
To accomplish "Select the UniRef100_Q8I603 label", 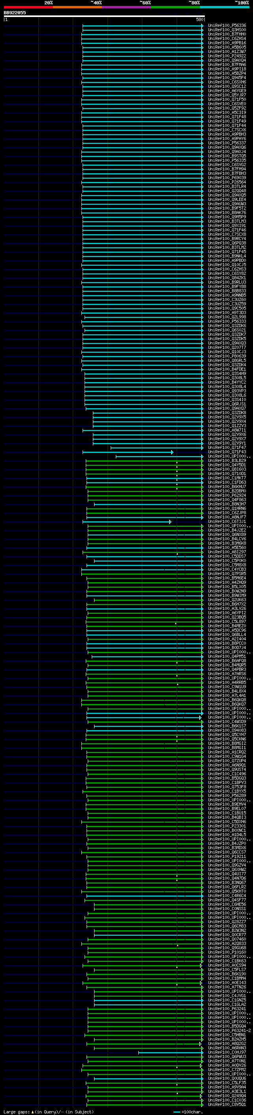I will pyautogui.click(x=227, y=469).
